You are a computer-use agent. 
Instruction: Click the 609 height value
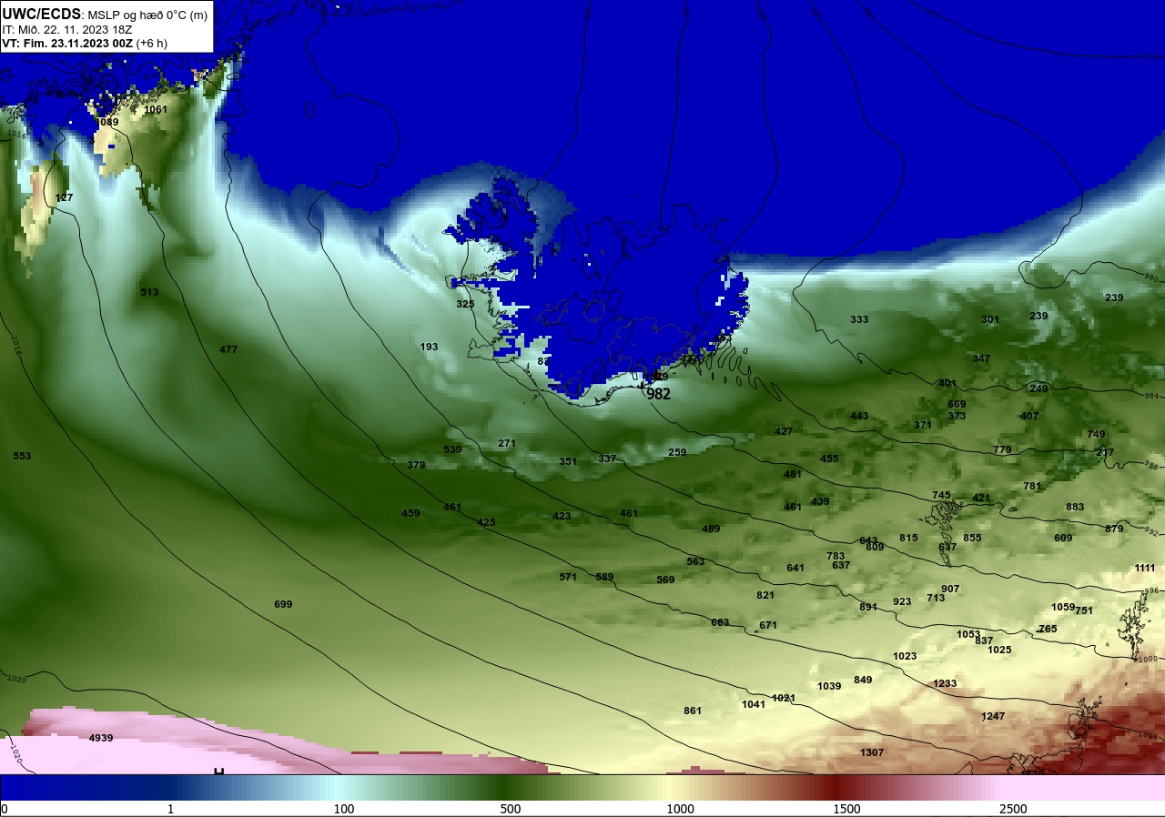pos(1063,538)
